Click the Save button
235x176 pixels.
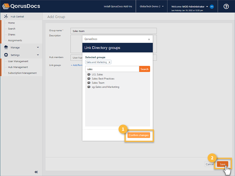223,164
